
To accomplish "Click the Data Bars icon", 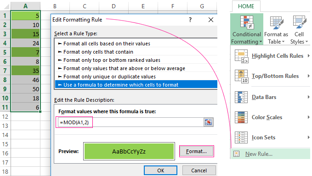I will pyautogui.click(x=241, y=97).
